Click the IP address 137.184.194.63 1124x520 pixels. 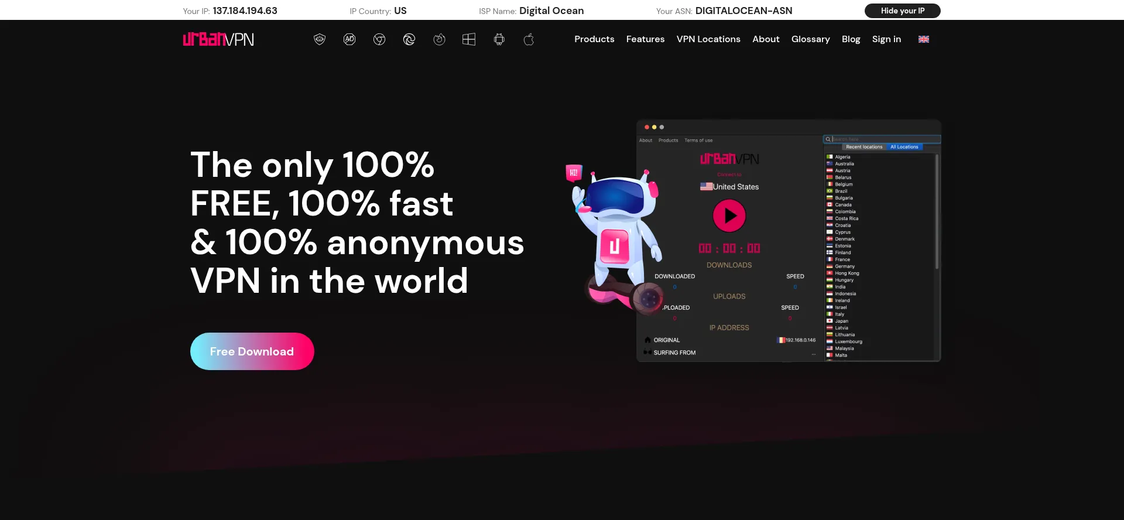point(245,11)
